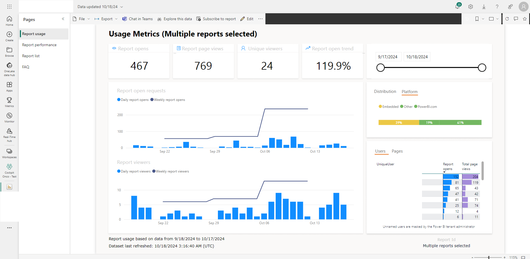Click the fit to page icon in status bar
Screen dimensions: 530x259
(523, 257)
